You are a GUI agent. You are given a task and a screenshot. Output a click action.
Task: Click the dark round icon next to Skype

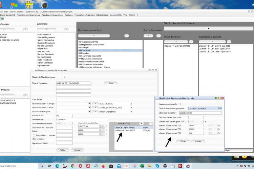[x=165, y=166]
